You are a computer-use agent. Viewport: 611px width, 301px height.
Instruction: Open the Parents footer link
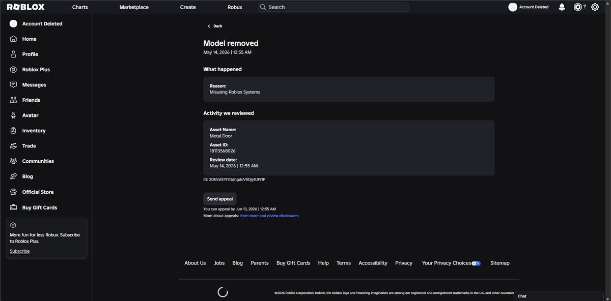pos(260,263)
